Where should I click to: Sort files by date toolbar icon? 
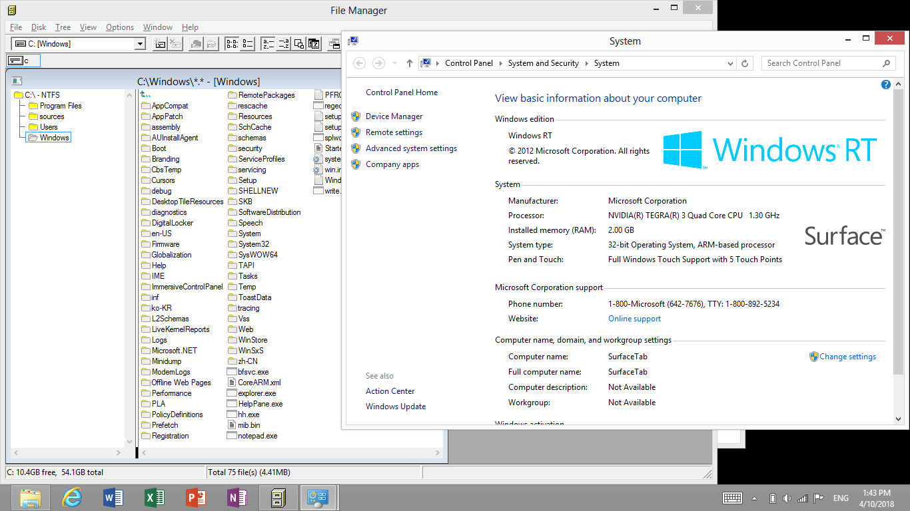tap(314, 44)
